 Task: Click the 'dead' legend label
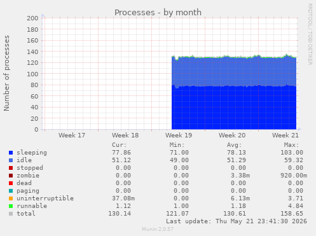pyautogui.click(x=24, y=183)
